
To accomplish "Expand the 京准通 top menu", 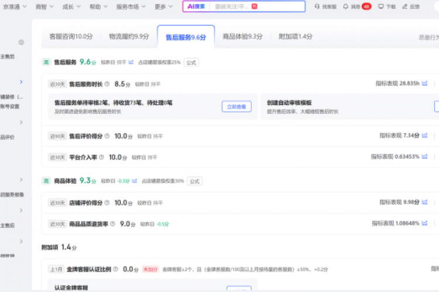I will (15, 6).
